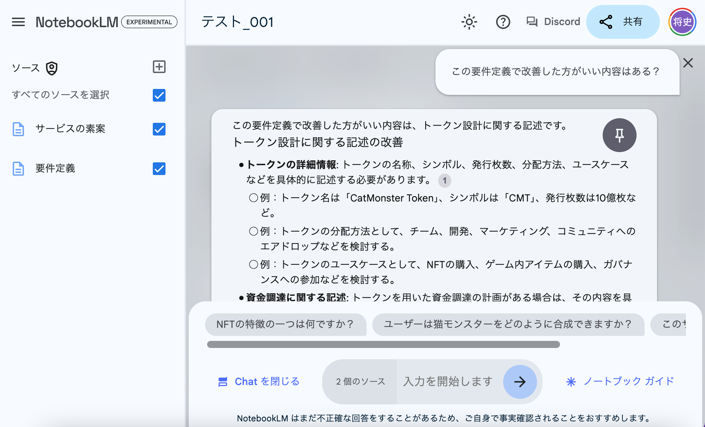Open the Discord link

(553, 22)
